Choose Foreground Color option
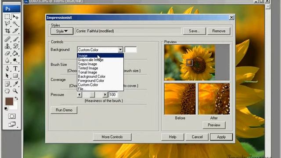The image size is (281, 158). point(101,80)
